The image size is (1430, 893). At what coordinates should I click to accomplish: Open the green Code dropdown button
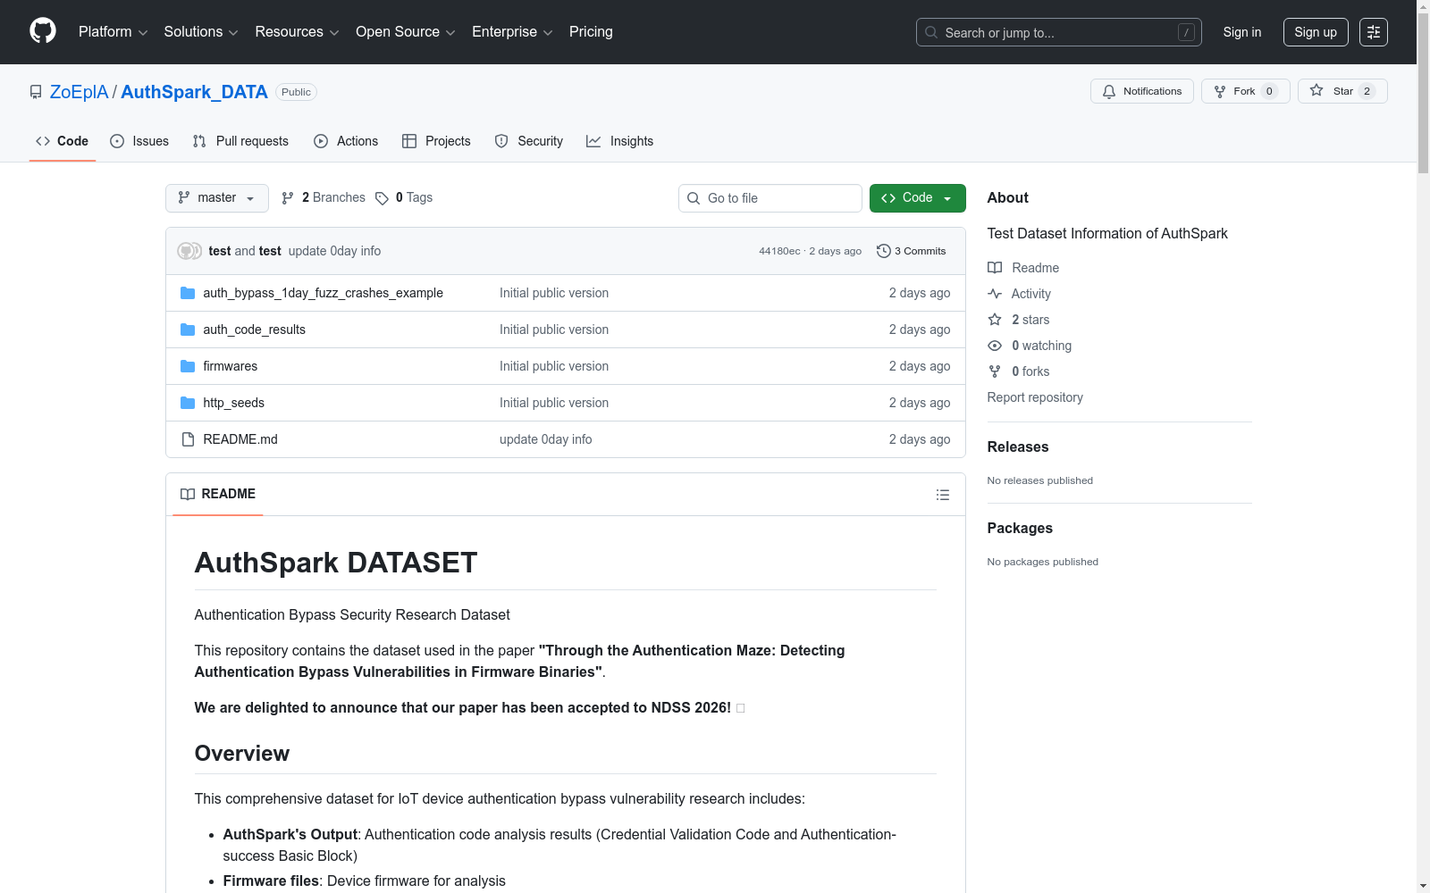coord(917,198)
